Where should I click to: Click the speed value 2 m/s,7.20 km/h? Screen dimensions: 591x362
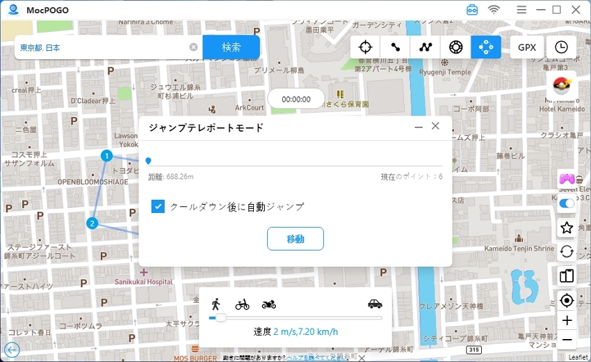[306, 332]
